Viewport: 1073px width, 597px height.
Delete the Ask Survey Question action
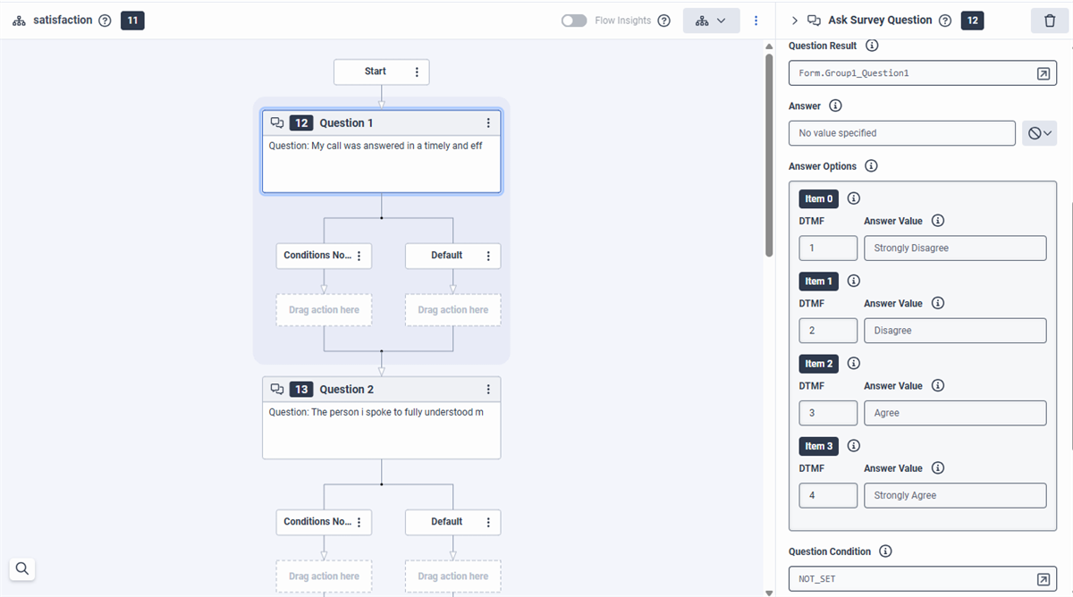[1050, 21]
